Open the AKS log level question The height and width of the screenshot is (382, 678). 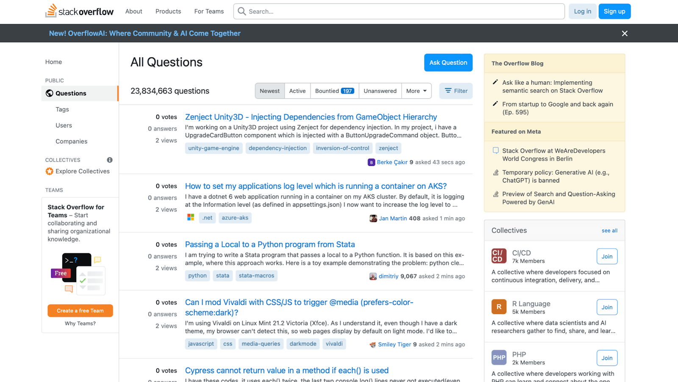(x=316, y=186)
